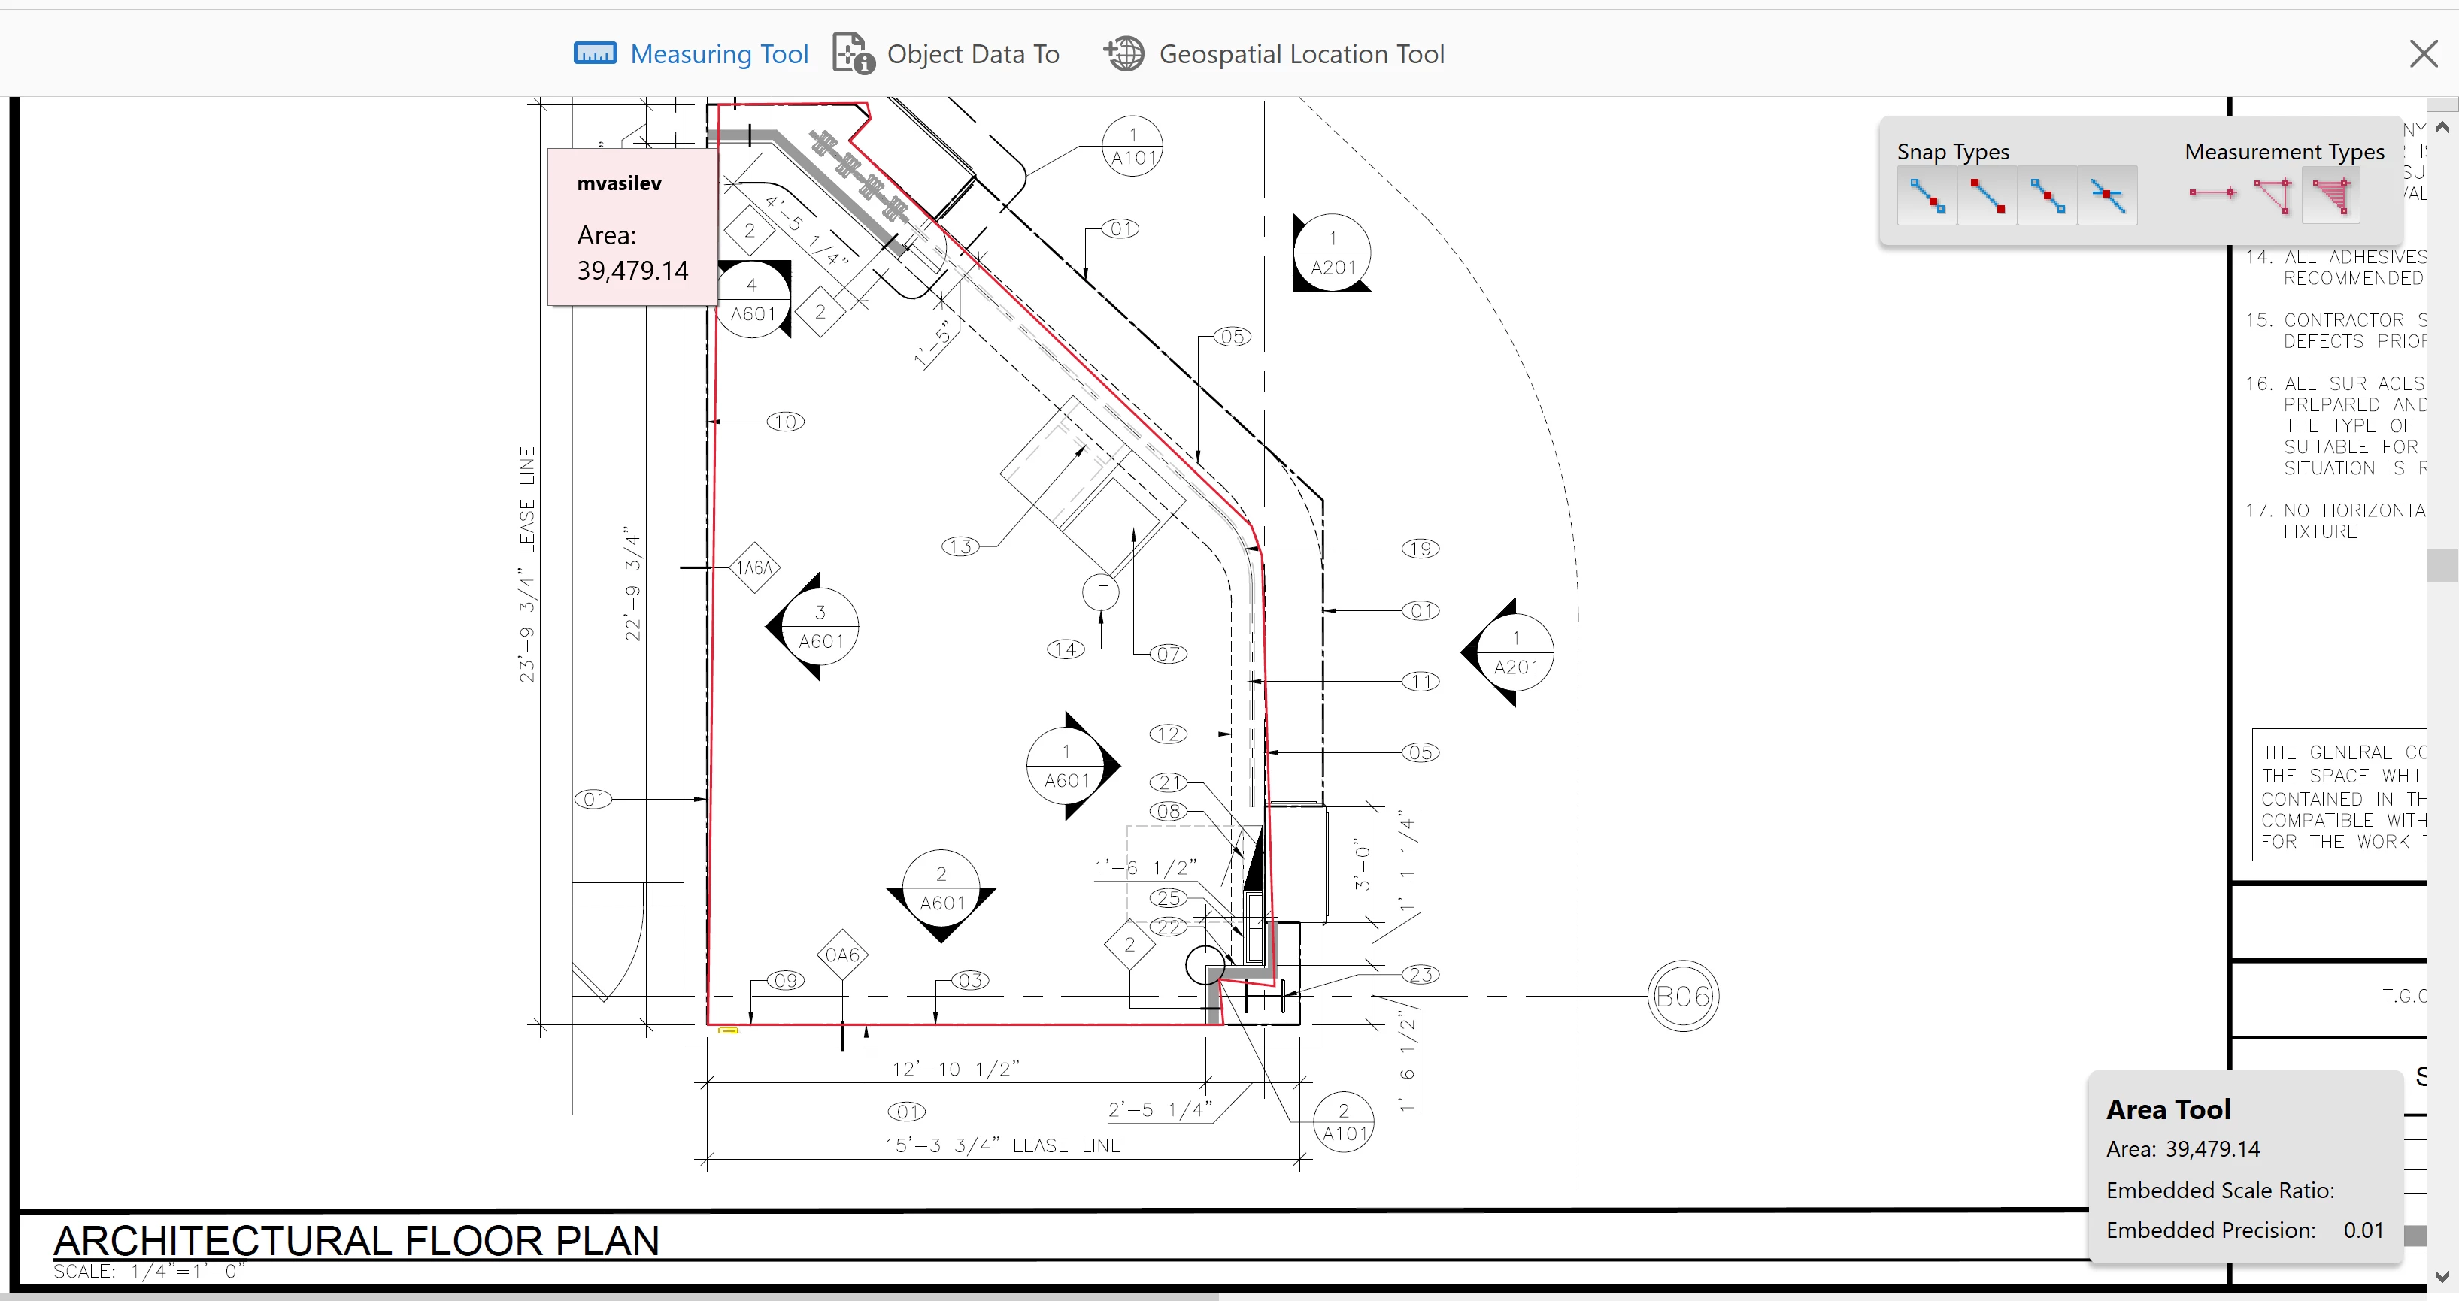Open the Measuring Tool tab
This screenshot has height=1301, width=2459.
tap(719, 54)
